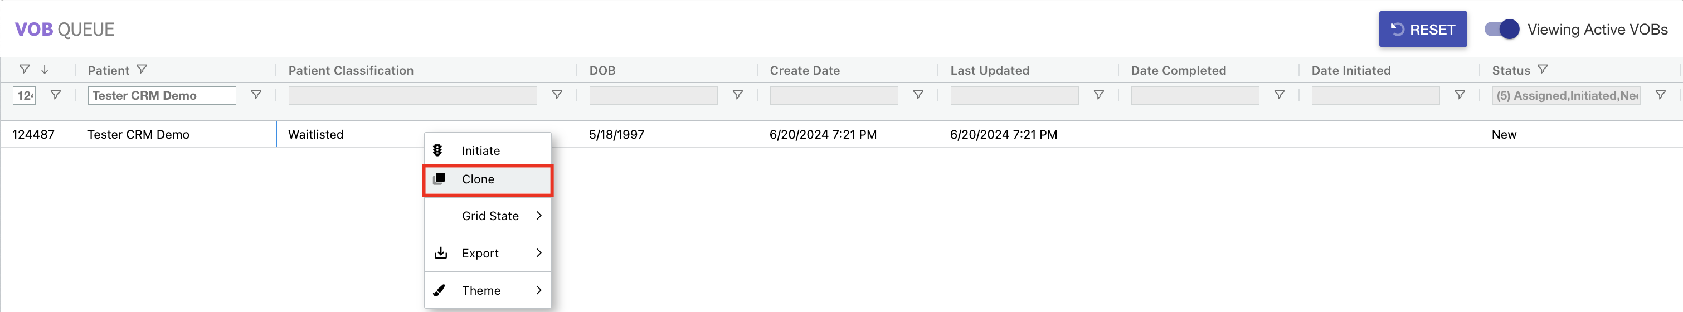Open filter options for Patient Classification column
Image resolution: width=1683 pixels, height=312 pixels.
tap(557, 95)
